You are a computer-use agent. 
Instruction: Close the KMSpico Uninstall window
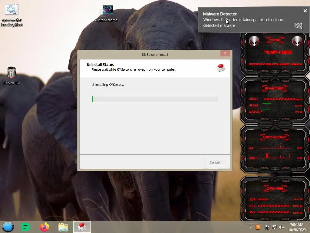(x=225, y=53)
